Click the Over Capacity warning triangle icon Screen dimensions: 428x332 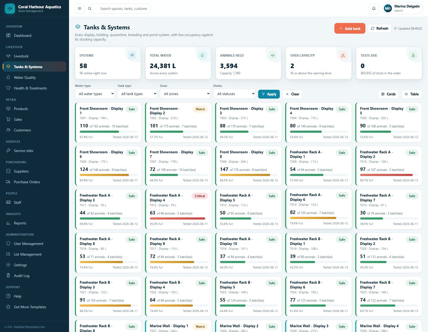[343, 55]
